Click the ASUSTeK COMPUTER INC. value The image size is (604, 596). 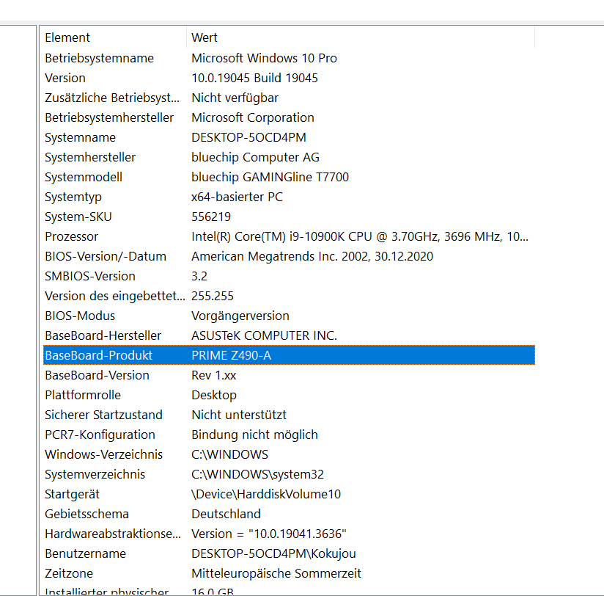coord(264,335)
